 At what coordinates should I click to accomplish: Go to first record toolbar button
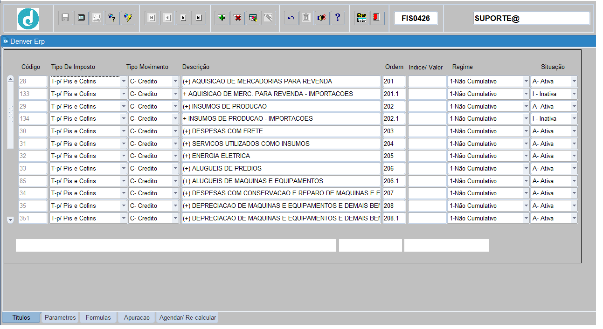tap(152, 18)
